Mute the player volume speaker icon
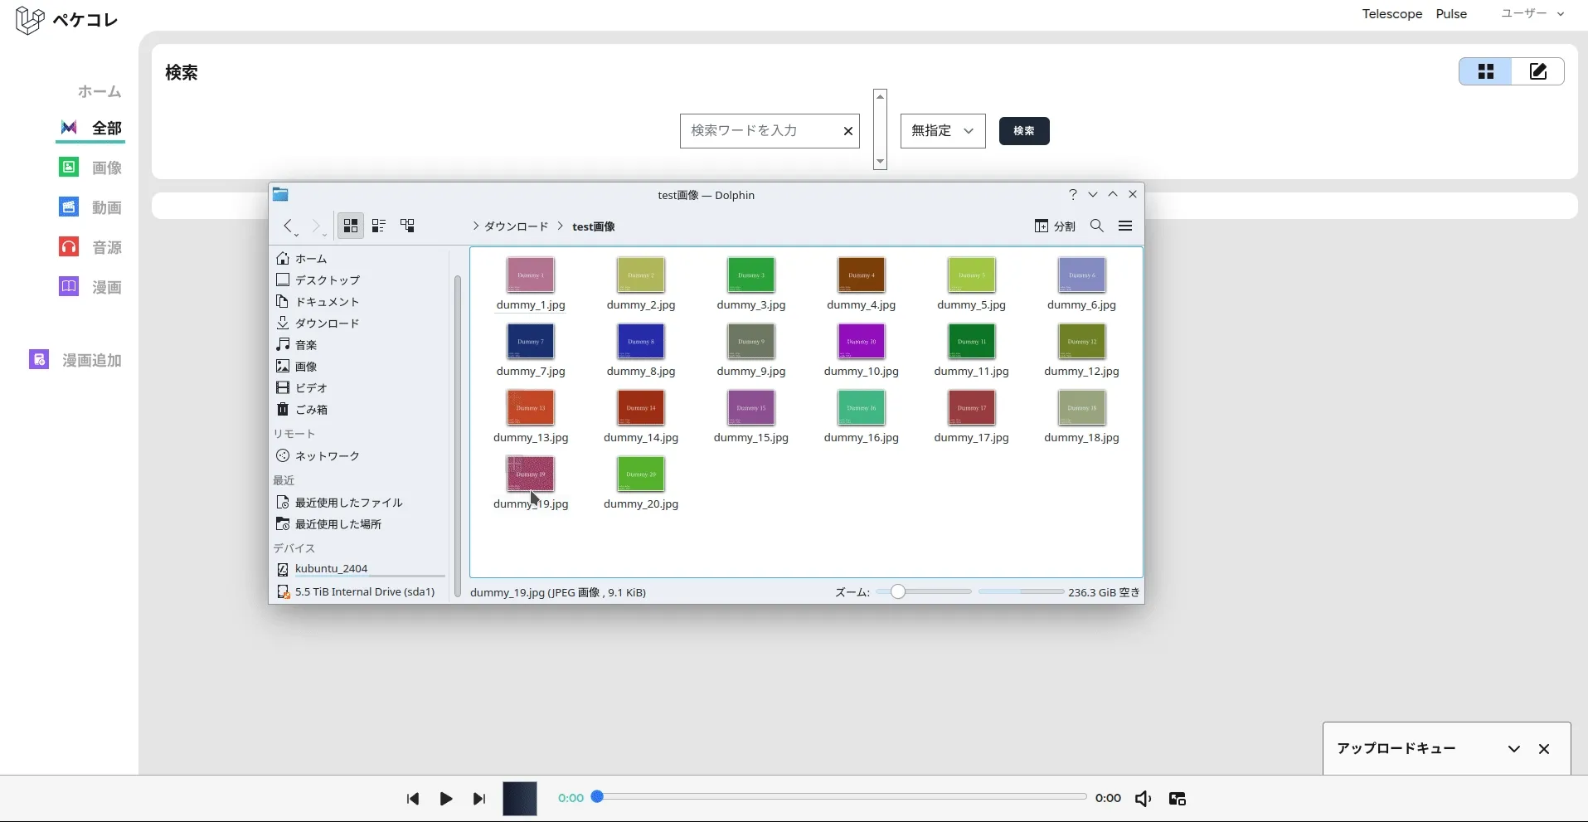Screen dimensions: 1588x822 tap(1143, 799)
